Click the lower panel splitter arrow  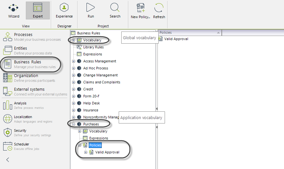[x=157, y=127]
